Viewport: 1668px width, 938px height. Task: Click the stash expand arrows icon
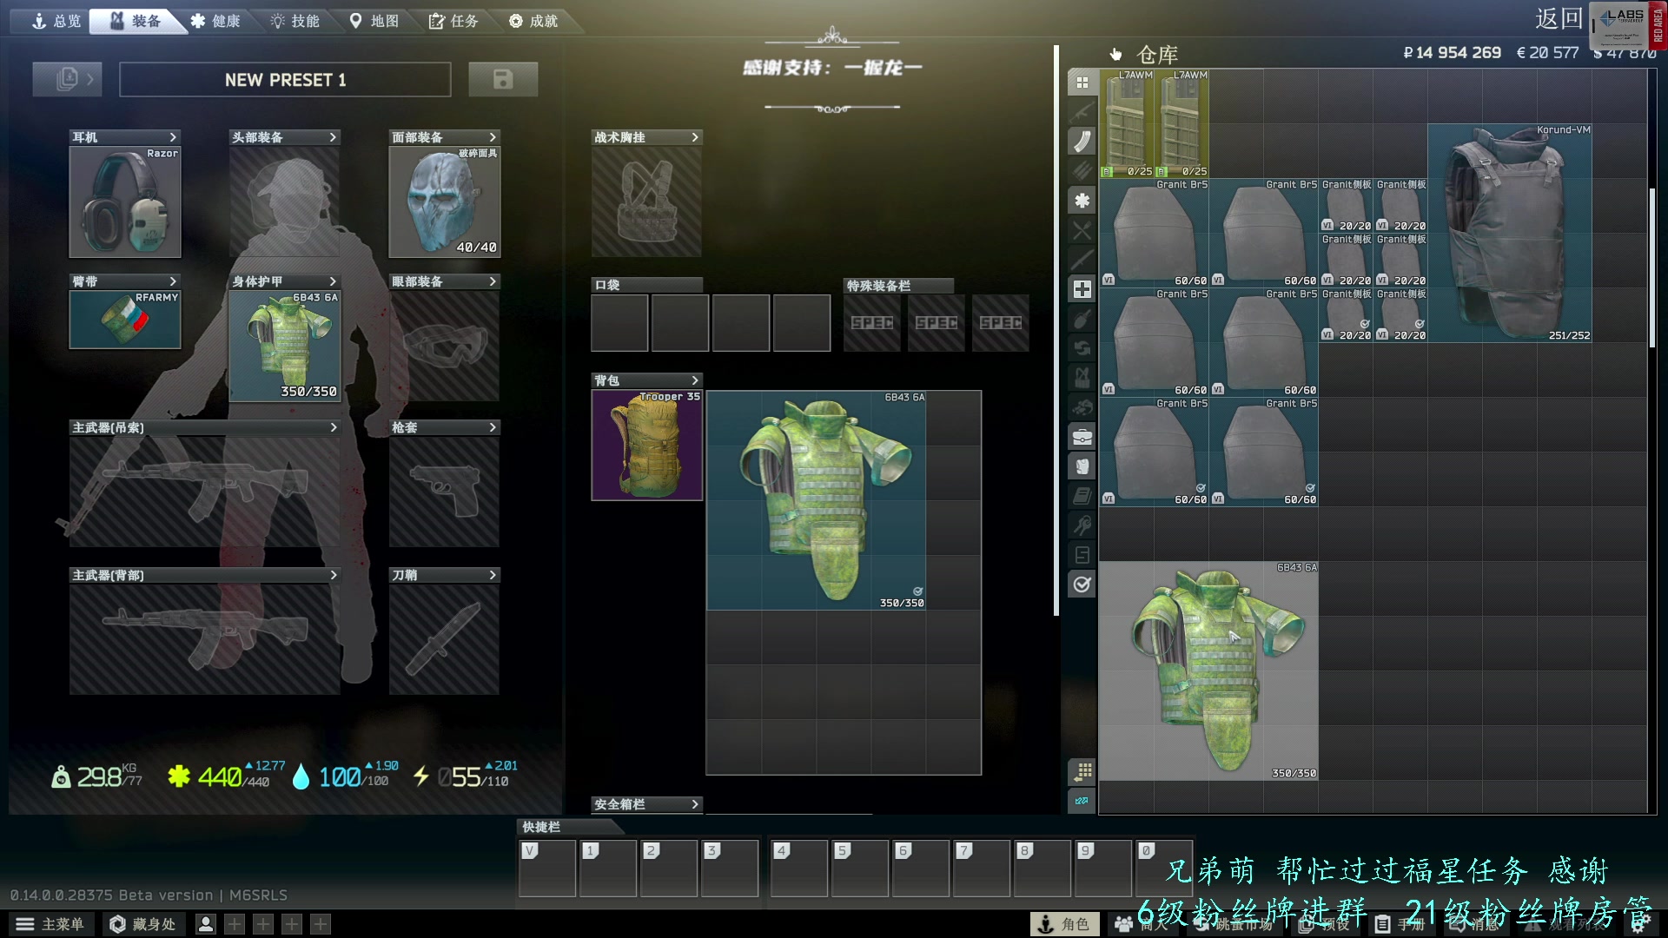point(1082,801)
